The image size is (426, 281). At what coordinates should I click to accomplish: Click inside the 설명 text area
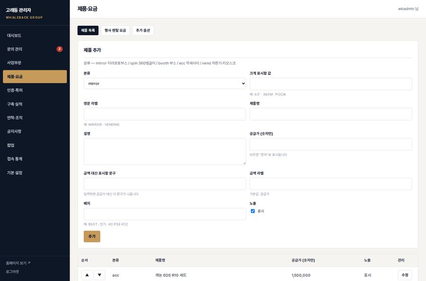165,152
